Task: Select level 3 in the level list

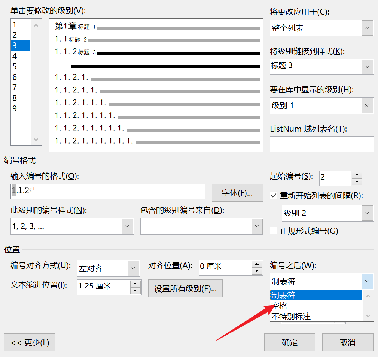Action: (20, 45)
